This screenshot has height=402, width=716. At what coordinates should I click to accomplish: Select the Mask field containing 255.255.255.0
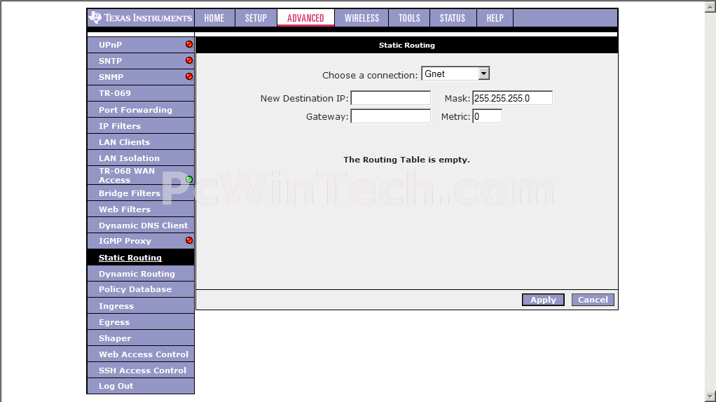(x=512, y=99)
